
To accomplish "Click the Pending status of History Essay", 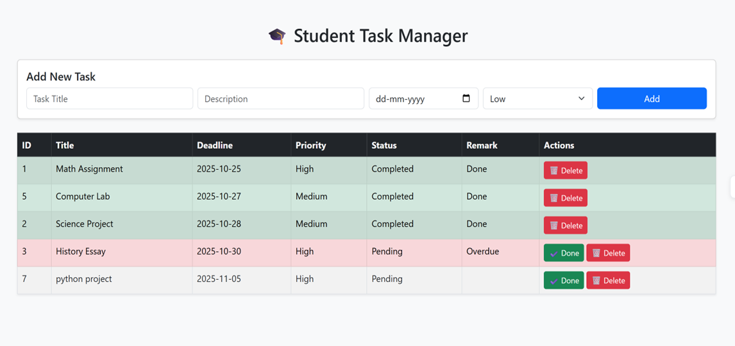I will [x=387, y=251].
